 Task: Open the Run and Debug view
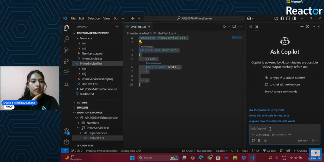[66, 61]
